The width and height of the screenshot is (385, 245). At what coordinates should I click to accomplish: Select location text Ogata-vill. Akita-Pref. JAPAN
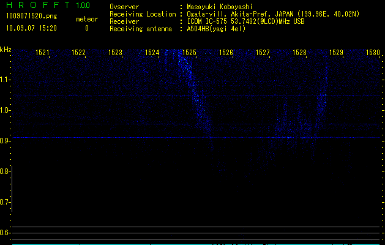pyautogui.click(x=240, y=14)
